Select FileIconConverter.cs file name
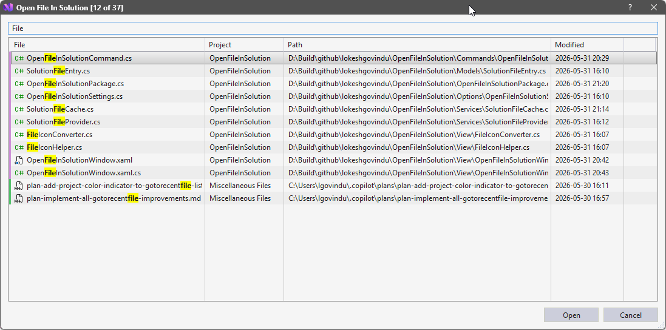This screenshot has height=330, width=666. [x=59, y=135]
